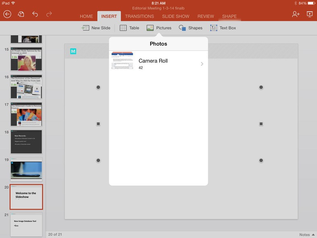This screenshot has height=238, width=317.
Task: Tap the back arrow circle icon
Action: [7, 14]
